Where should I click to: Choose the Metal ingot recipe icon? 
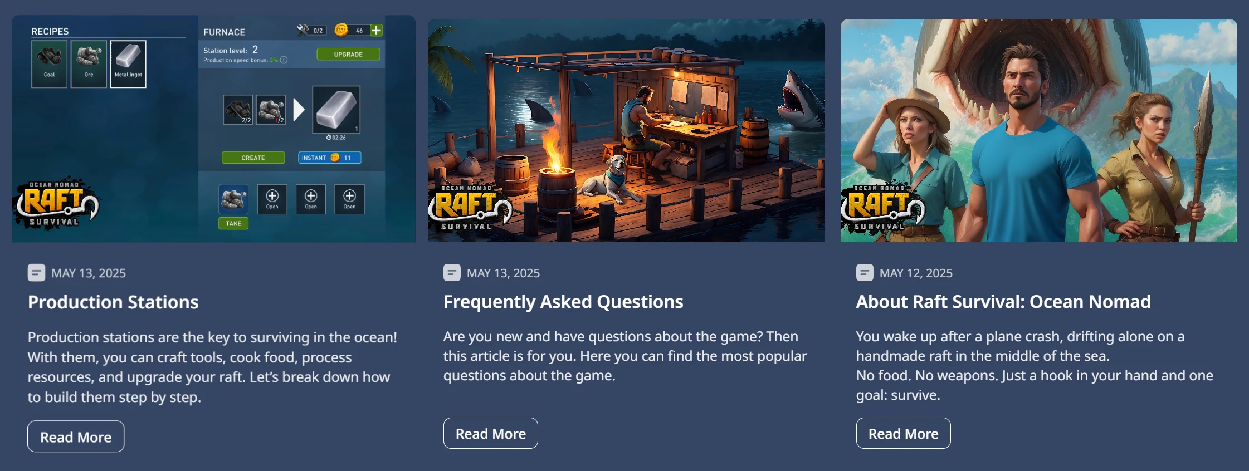point(128,63)
